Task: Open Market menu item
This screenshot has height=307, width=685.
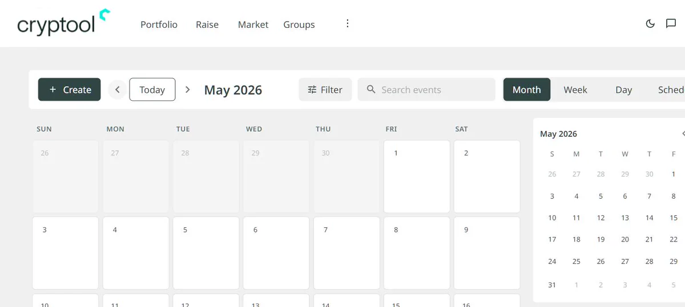Action: pyautogui.click(x=253, y=24)
